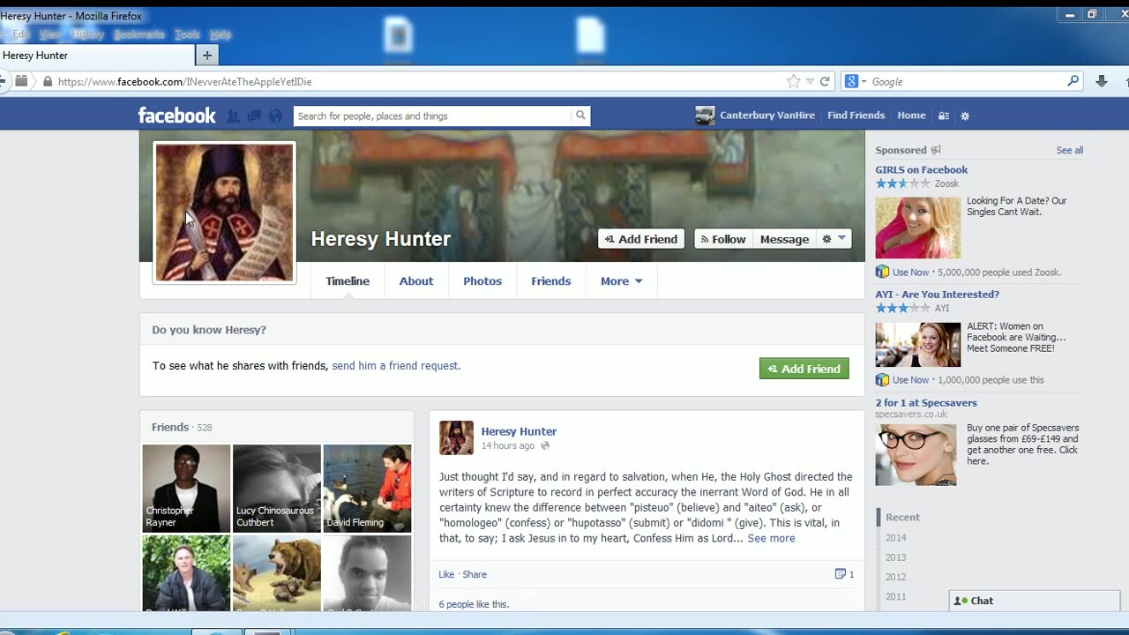Viewport: 1129px width, 635px height.
Task: Jump to 2012 on timeline
Action: coord(895,577)
